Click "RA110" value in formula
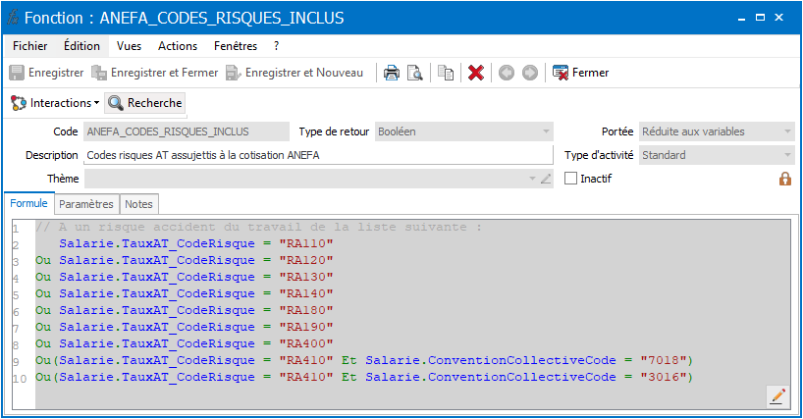803x419 pixels. [306, 243]
